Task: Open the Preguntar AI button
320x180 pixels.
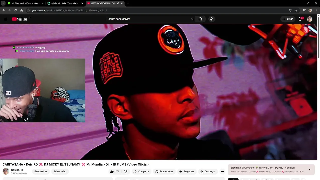Action: coord(186,171)
